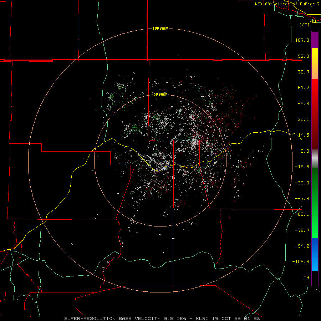The image size is (321, 321).
Task: Click the 50 NMI range ring label
Action: 160,94
